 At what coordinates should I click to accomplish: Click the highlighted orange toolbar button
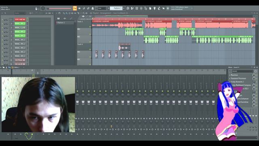[x=75, y=8]
